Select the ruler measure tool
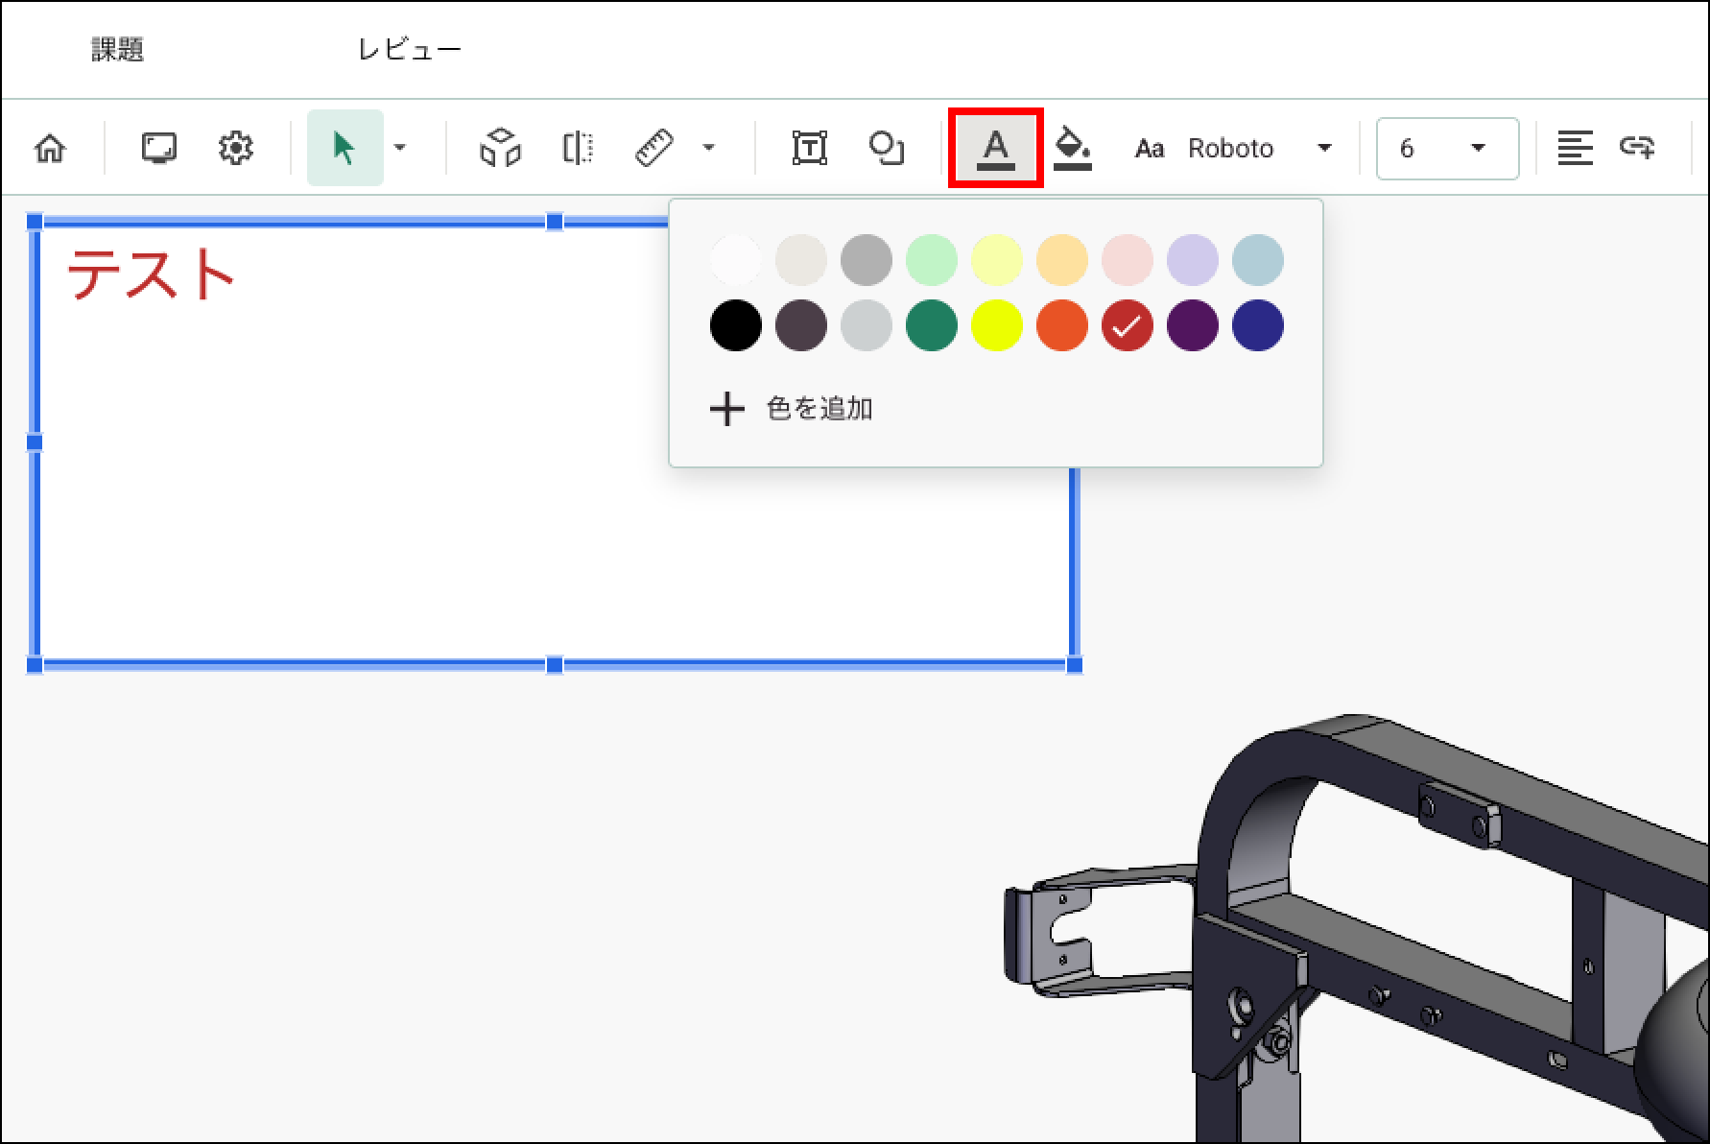Image resolution: width=1710 pixels, height=1144 pixels. (x=654, y=148)
